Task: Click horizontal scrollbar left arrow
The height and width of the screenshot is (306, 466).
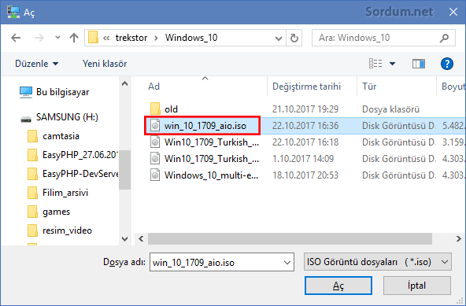Action: coord(141,238)
